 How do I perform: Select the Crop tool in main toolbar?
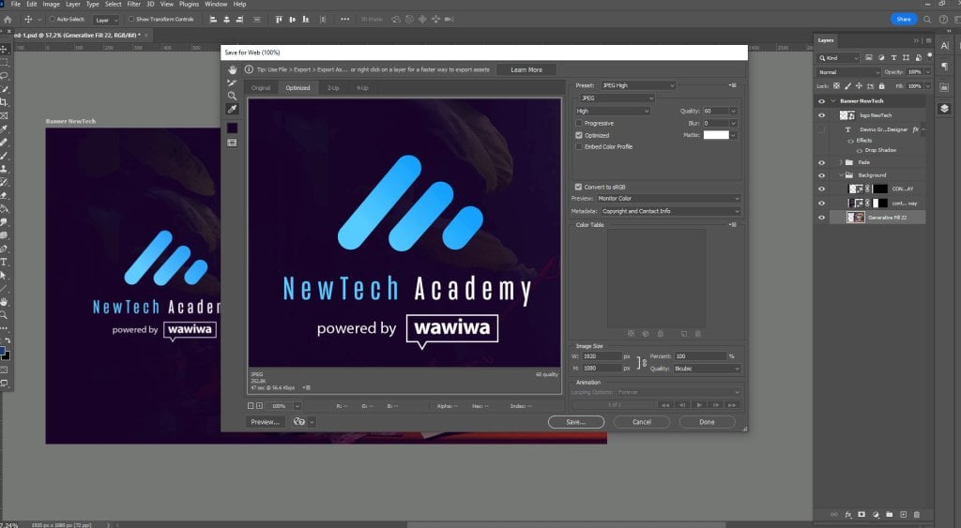4,101
